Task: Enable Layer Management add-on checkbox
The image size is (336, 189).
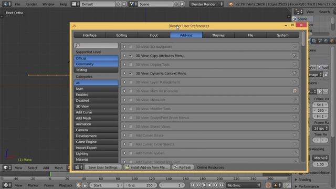Action: (131, 82)
